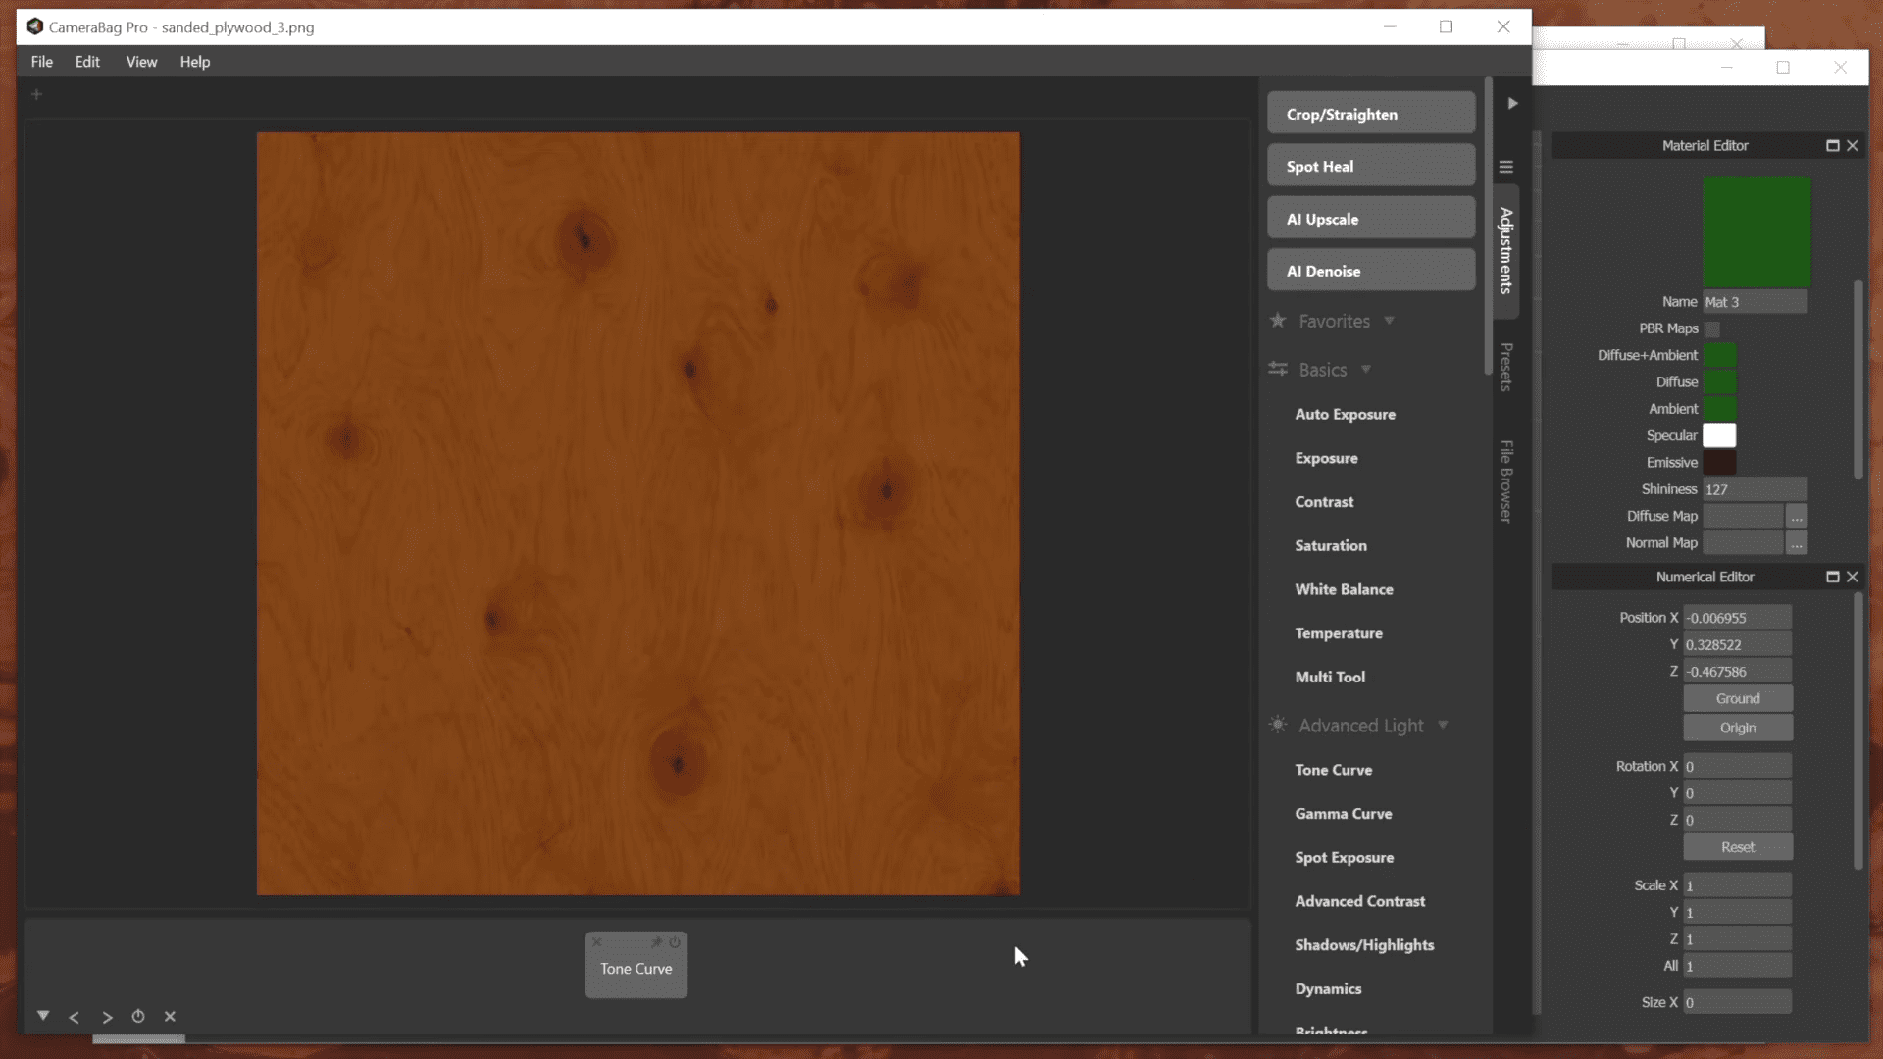Image resolution: width=1883 pixels, height=1059 pixels.
Task: Open the Diffuse color swatch
Action: pyautogui.click(x=1722, y=381)
